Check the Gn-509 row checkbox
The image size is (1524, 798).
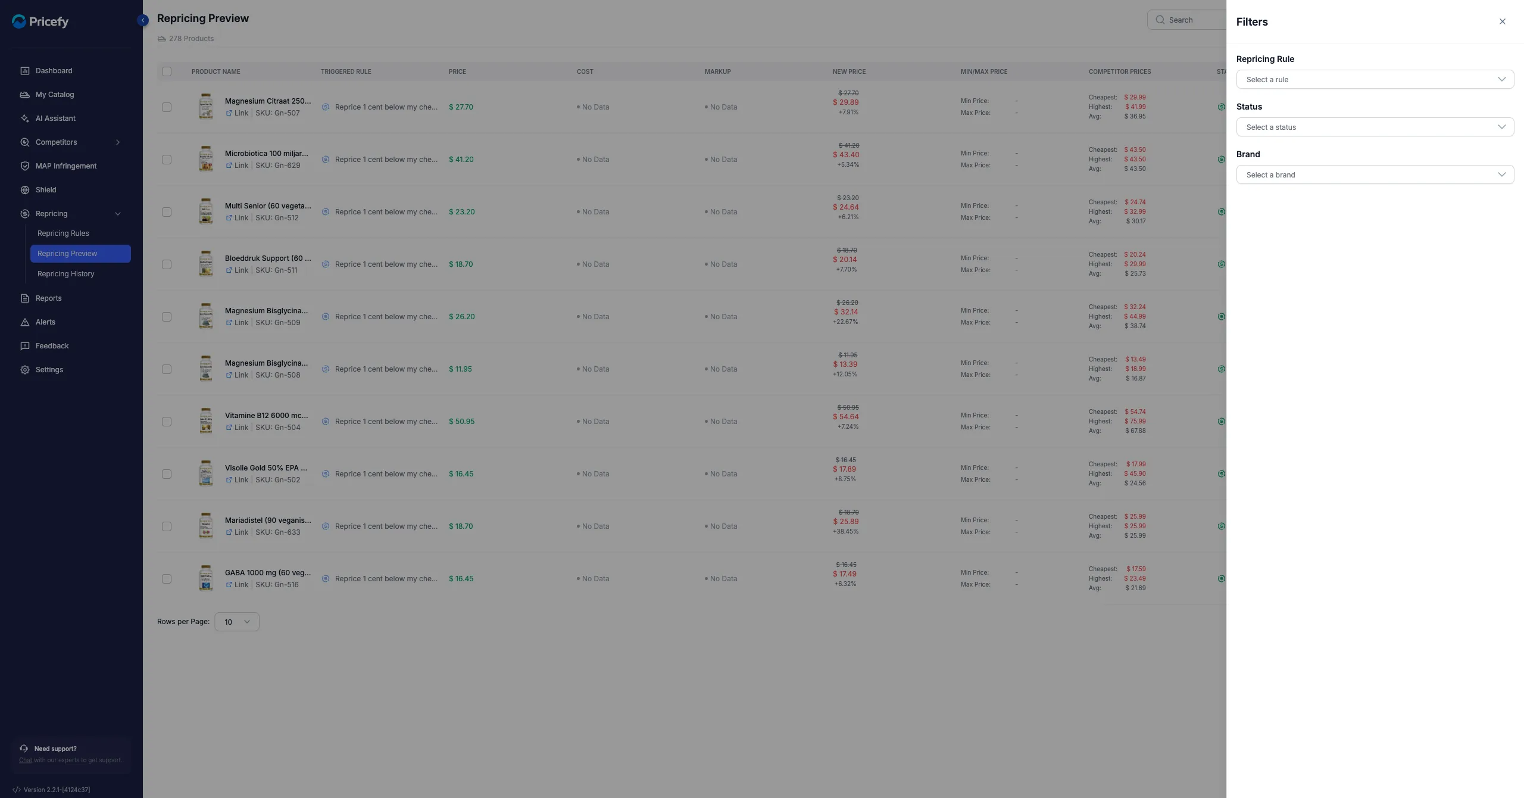[x=167, y=317]
